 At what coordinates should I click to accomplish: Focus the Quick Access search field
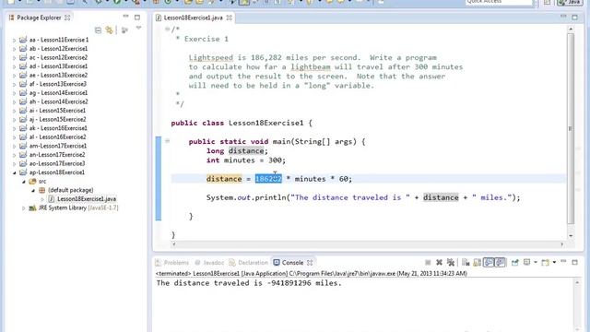499,2
